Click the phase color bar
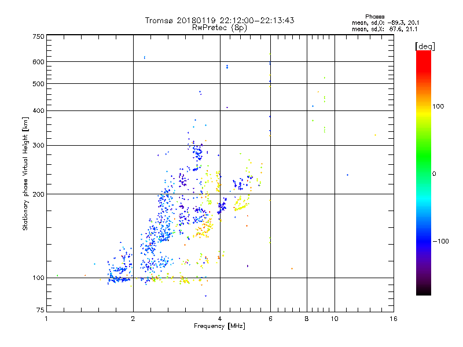 coord(424,172)
